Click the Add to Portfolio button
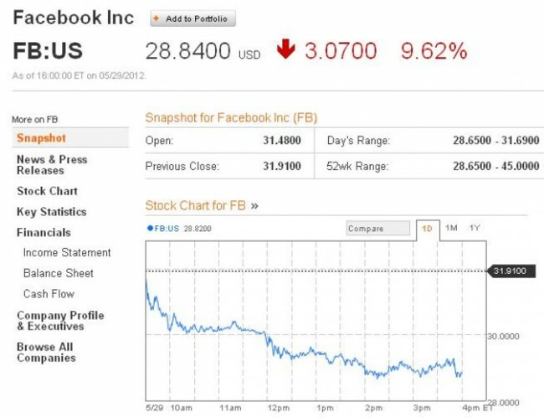 [x=193, y=18]
